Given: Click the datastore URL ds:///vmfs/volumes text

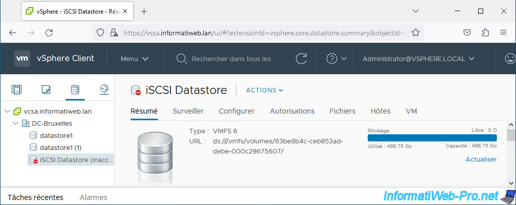Looking at the screenshot, I should click(278, 146).
